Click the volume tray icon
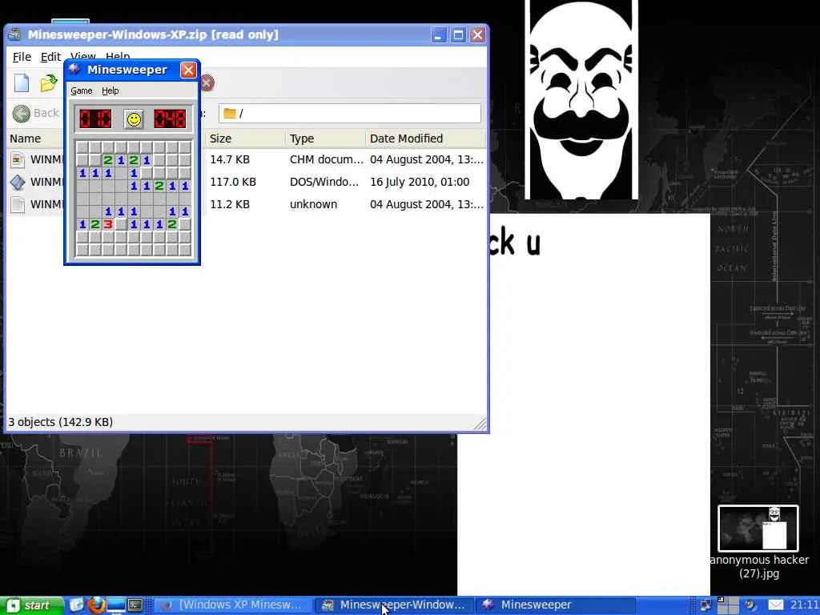The image size is (820, 615). click(750, 605)
